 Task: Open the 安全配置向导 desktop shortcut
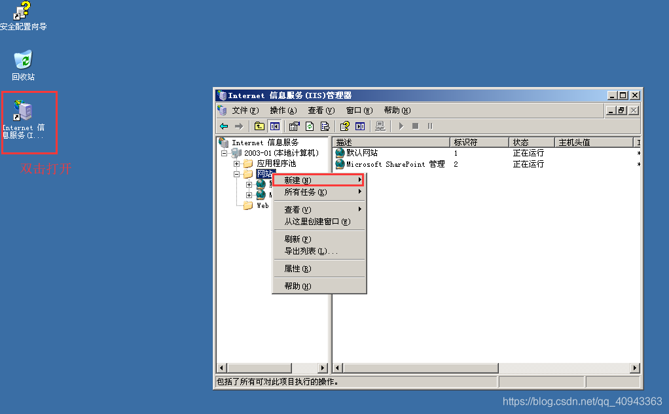coord(23,16)
